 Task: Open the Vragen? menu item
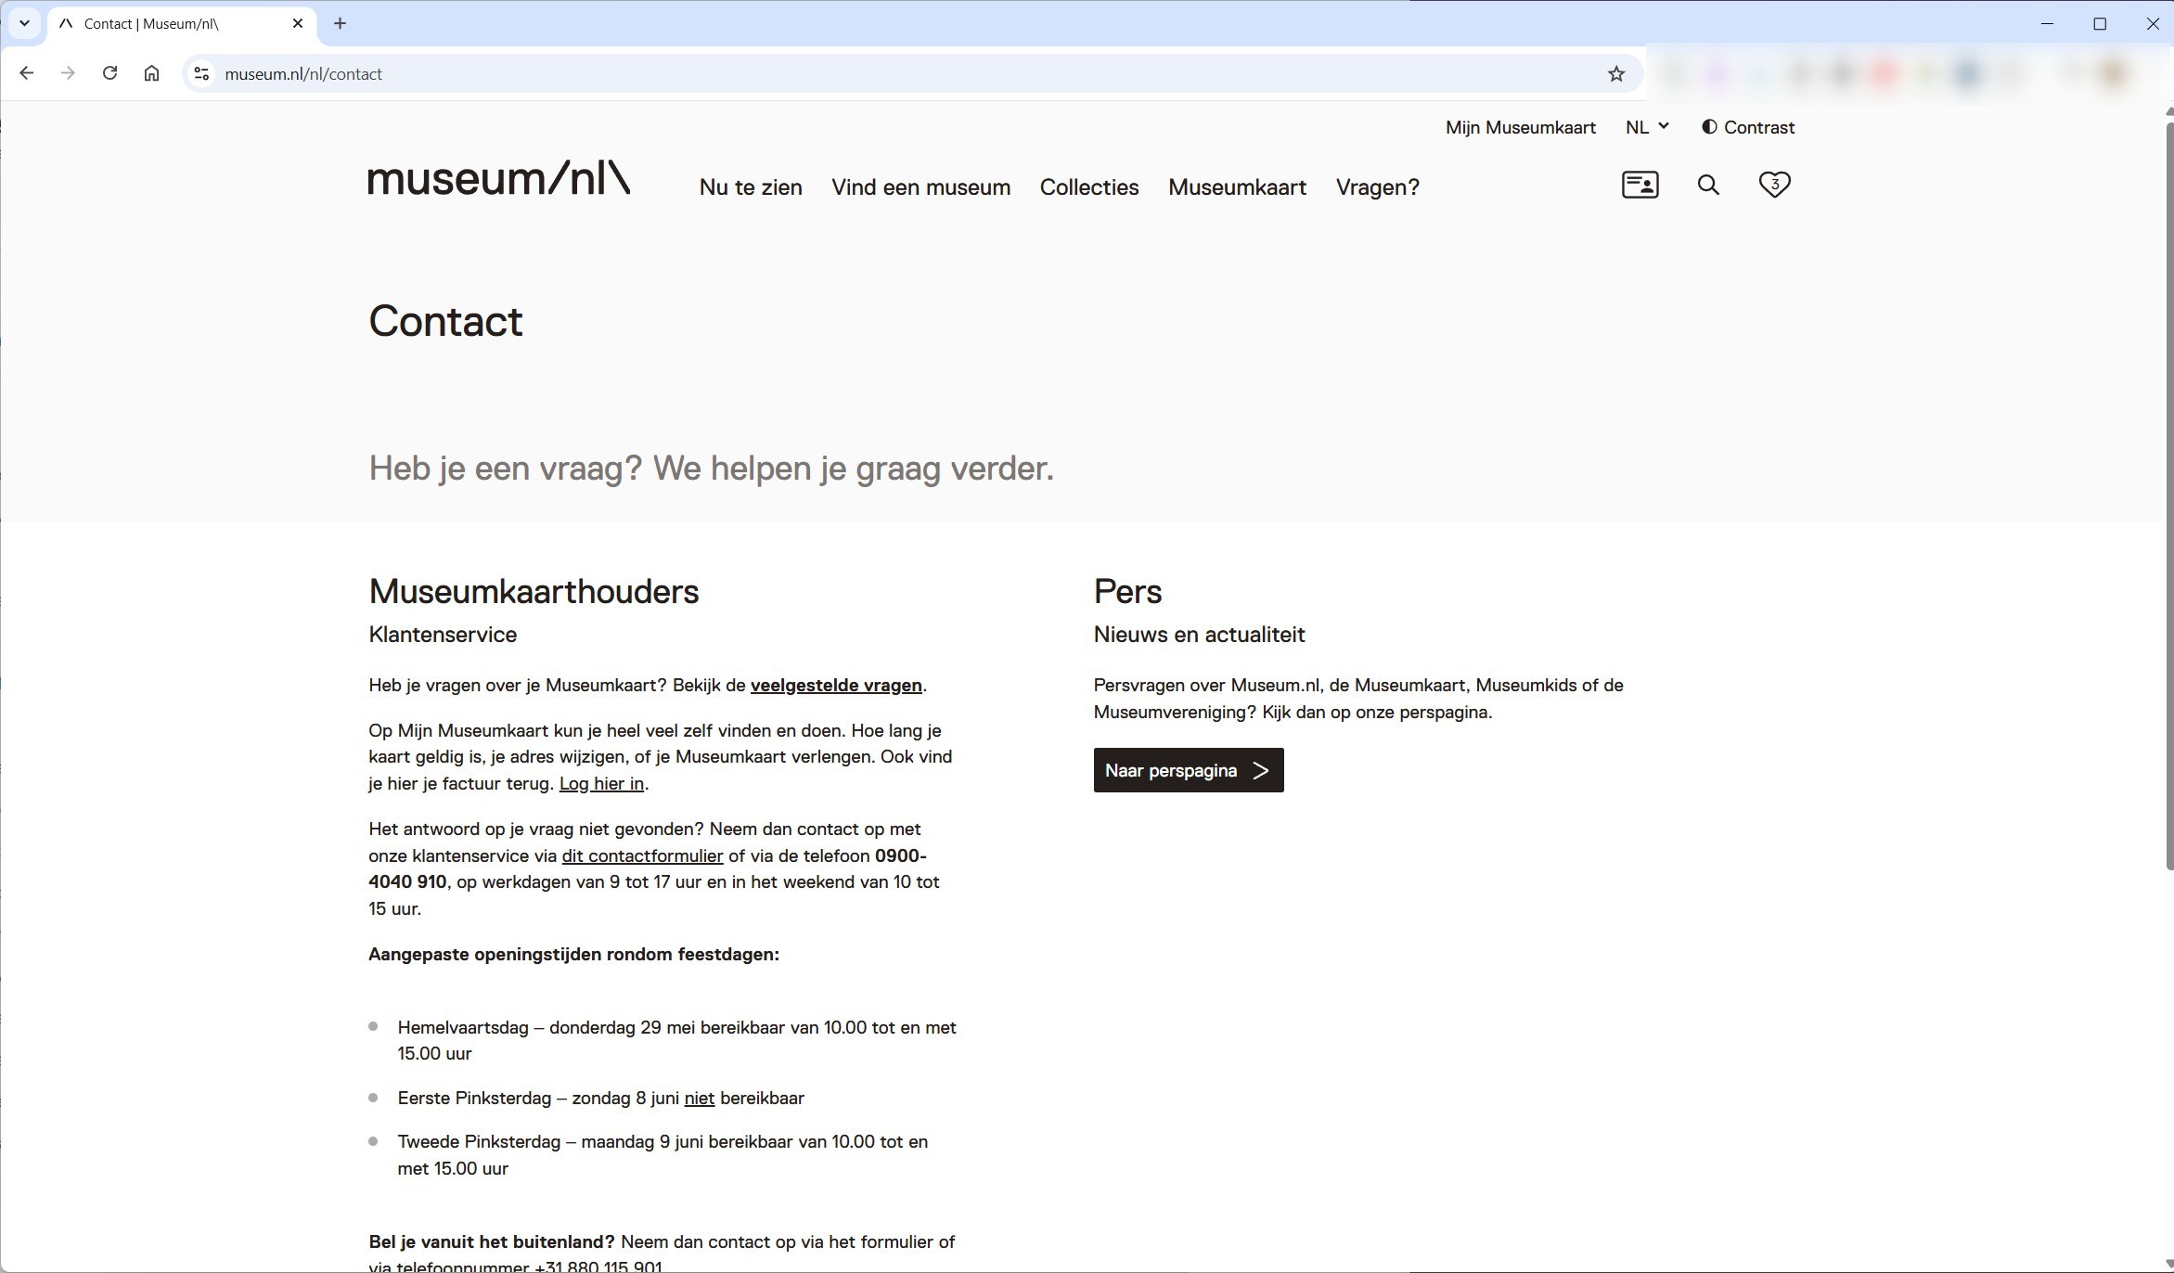tap(1377, 186)
